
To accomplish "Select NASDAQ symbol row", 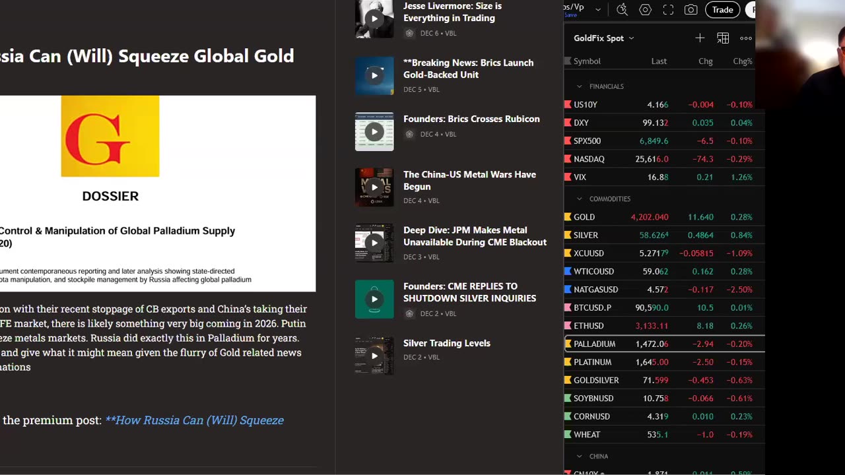I will tap(664, 159).
